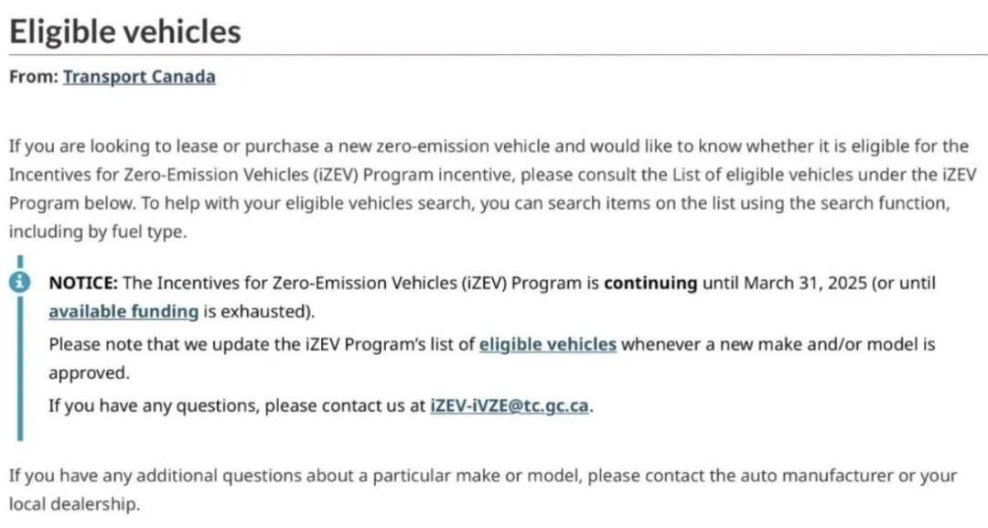This screenshot has height=528, width=988.
Task: Open the Transport Canada link
Action: (x=139, y=77)
